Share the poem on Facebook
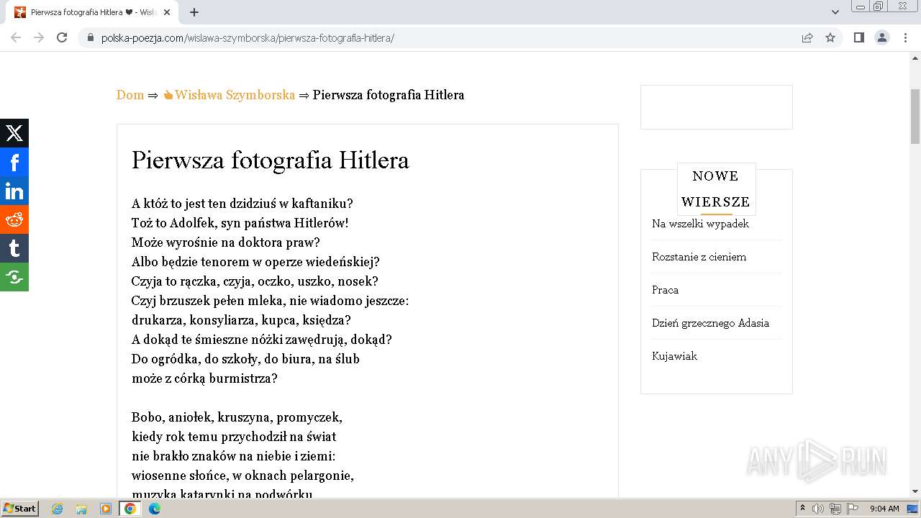The image size is (921, 518). (x=14, y=162)
